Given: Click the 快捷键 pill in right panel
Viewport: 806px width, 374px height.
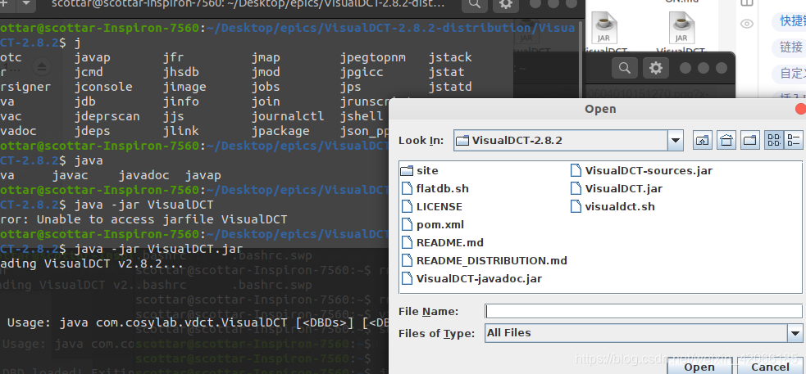Looking at the screenshot, I should (x=789, y=20).
